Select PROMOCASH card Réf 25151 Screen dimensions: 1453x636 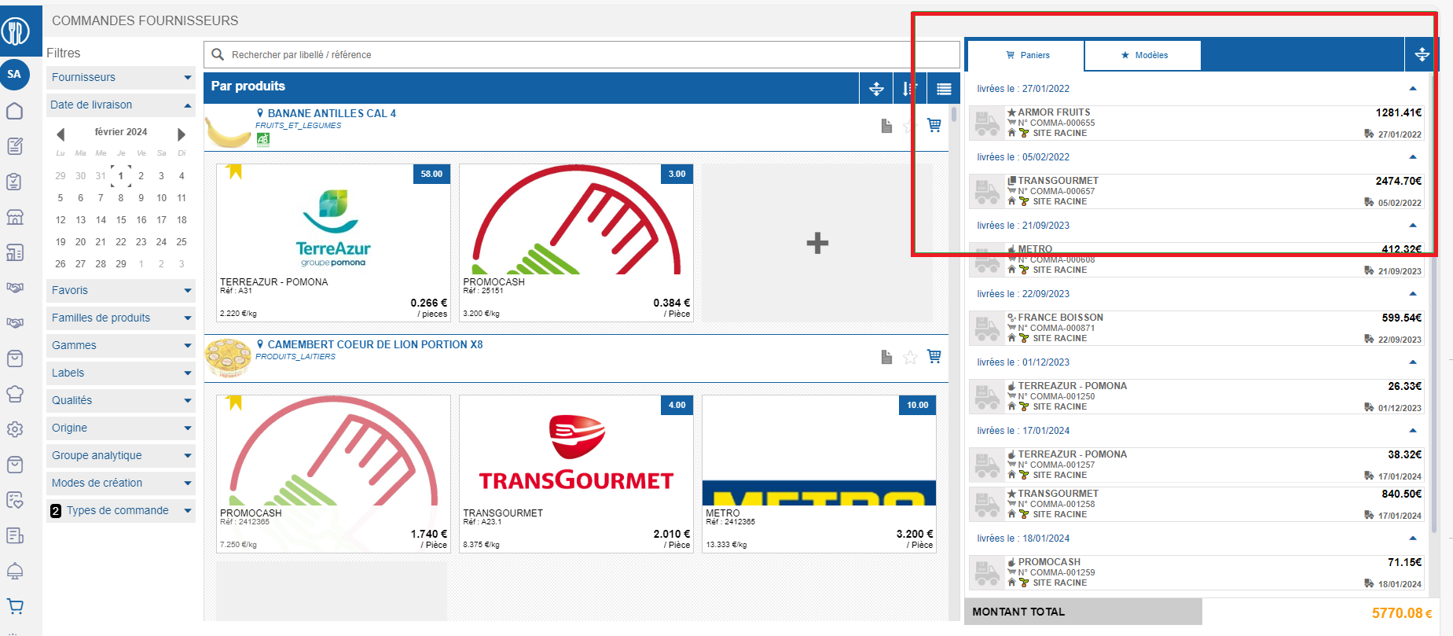tap(576, 242)
